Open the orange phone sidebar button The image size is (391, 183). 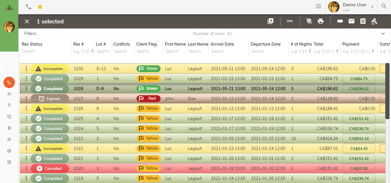[9, 82]
